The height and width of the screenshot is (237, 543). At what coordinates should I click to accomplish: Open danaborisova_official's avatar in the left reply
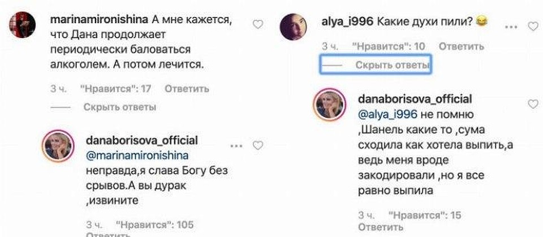coord(58,146)
